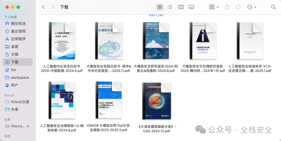Click the green zoom window button
This screenshot has height=141, width=281.
pyautogui.click(x=18, y=7)
